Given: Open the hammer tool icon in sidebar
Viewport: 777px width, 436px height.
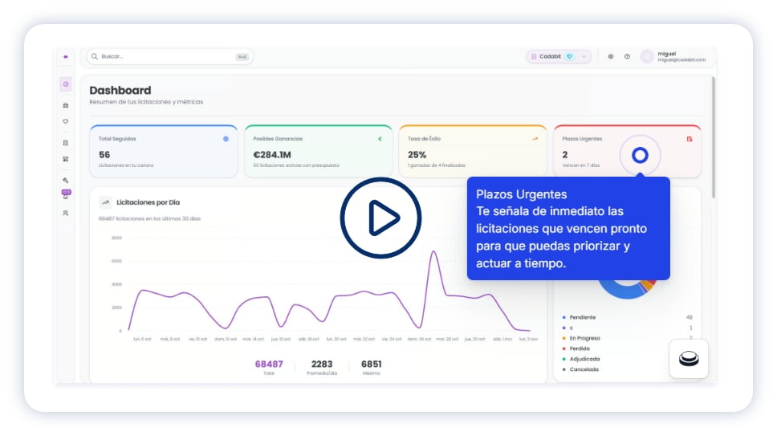Looking at the screenshot, I should (x=65, y=181).
